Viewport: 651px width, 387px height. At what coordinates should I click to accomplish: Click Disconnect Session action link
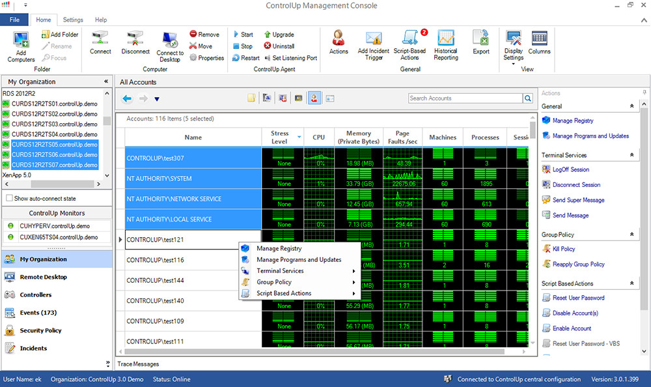[x=576, y=184]
